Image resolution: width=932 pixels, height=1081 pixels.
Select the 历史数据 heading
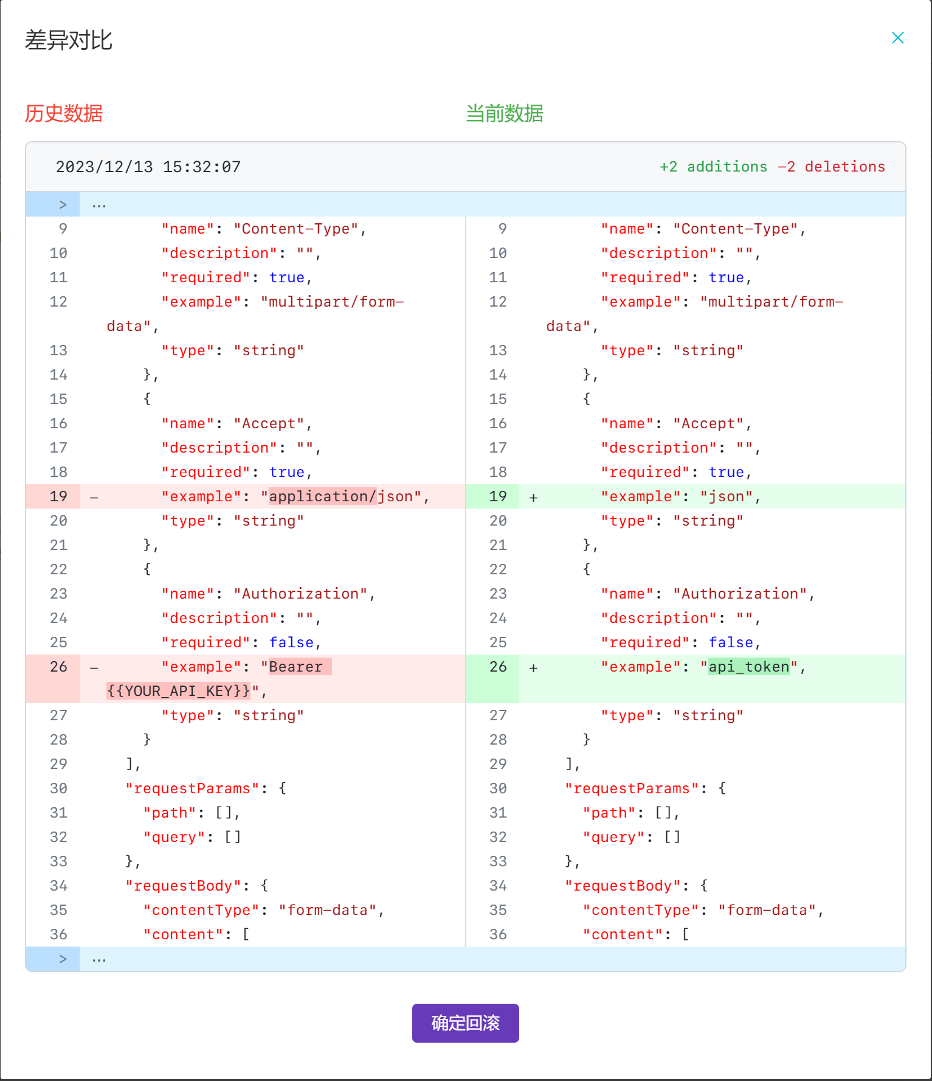click(x=64, y=114)
